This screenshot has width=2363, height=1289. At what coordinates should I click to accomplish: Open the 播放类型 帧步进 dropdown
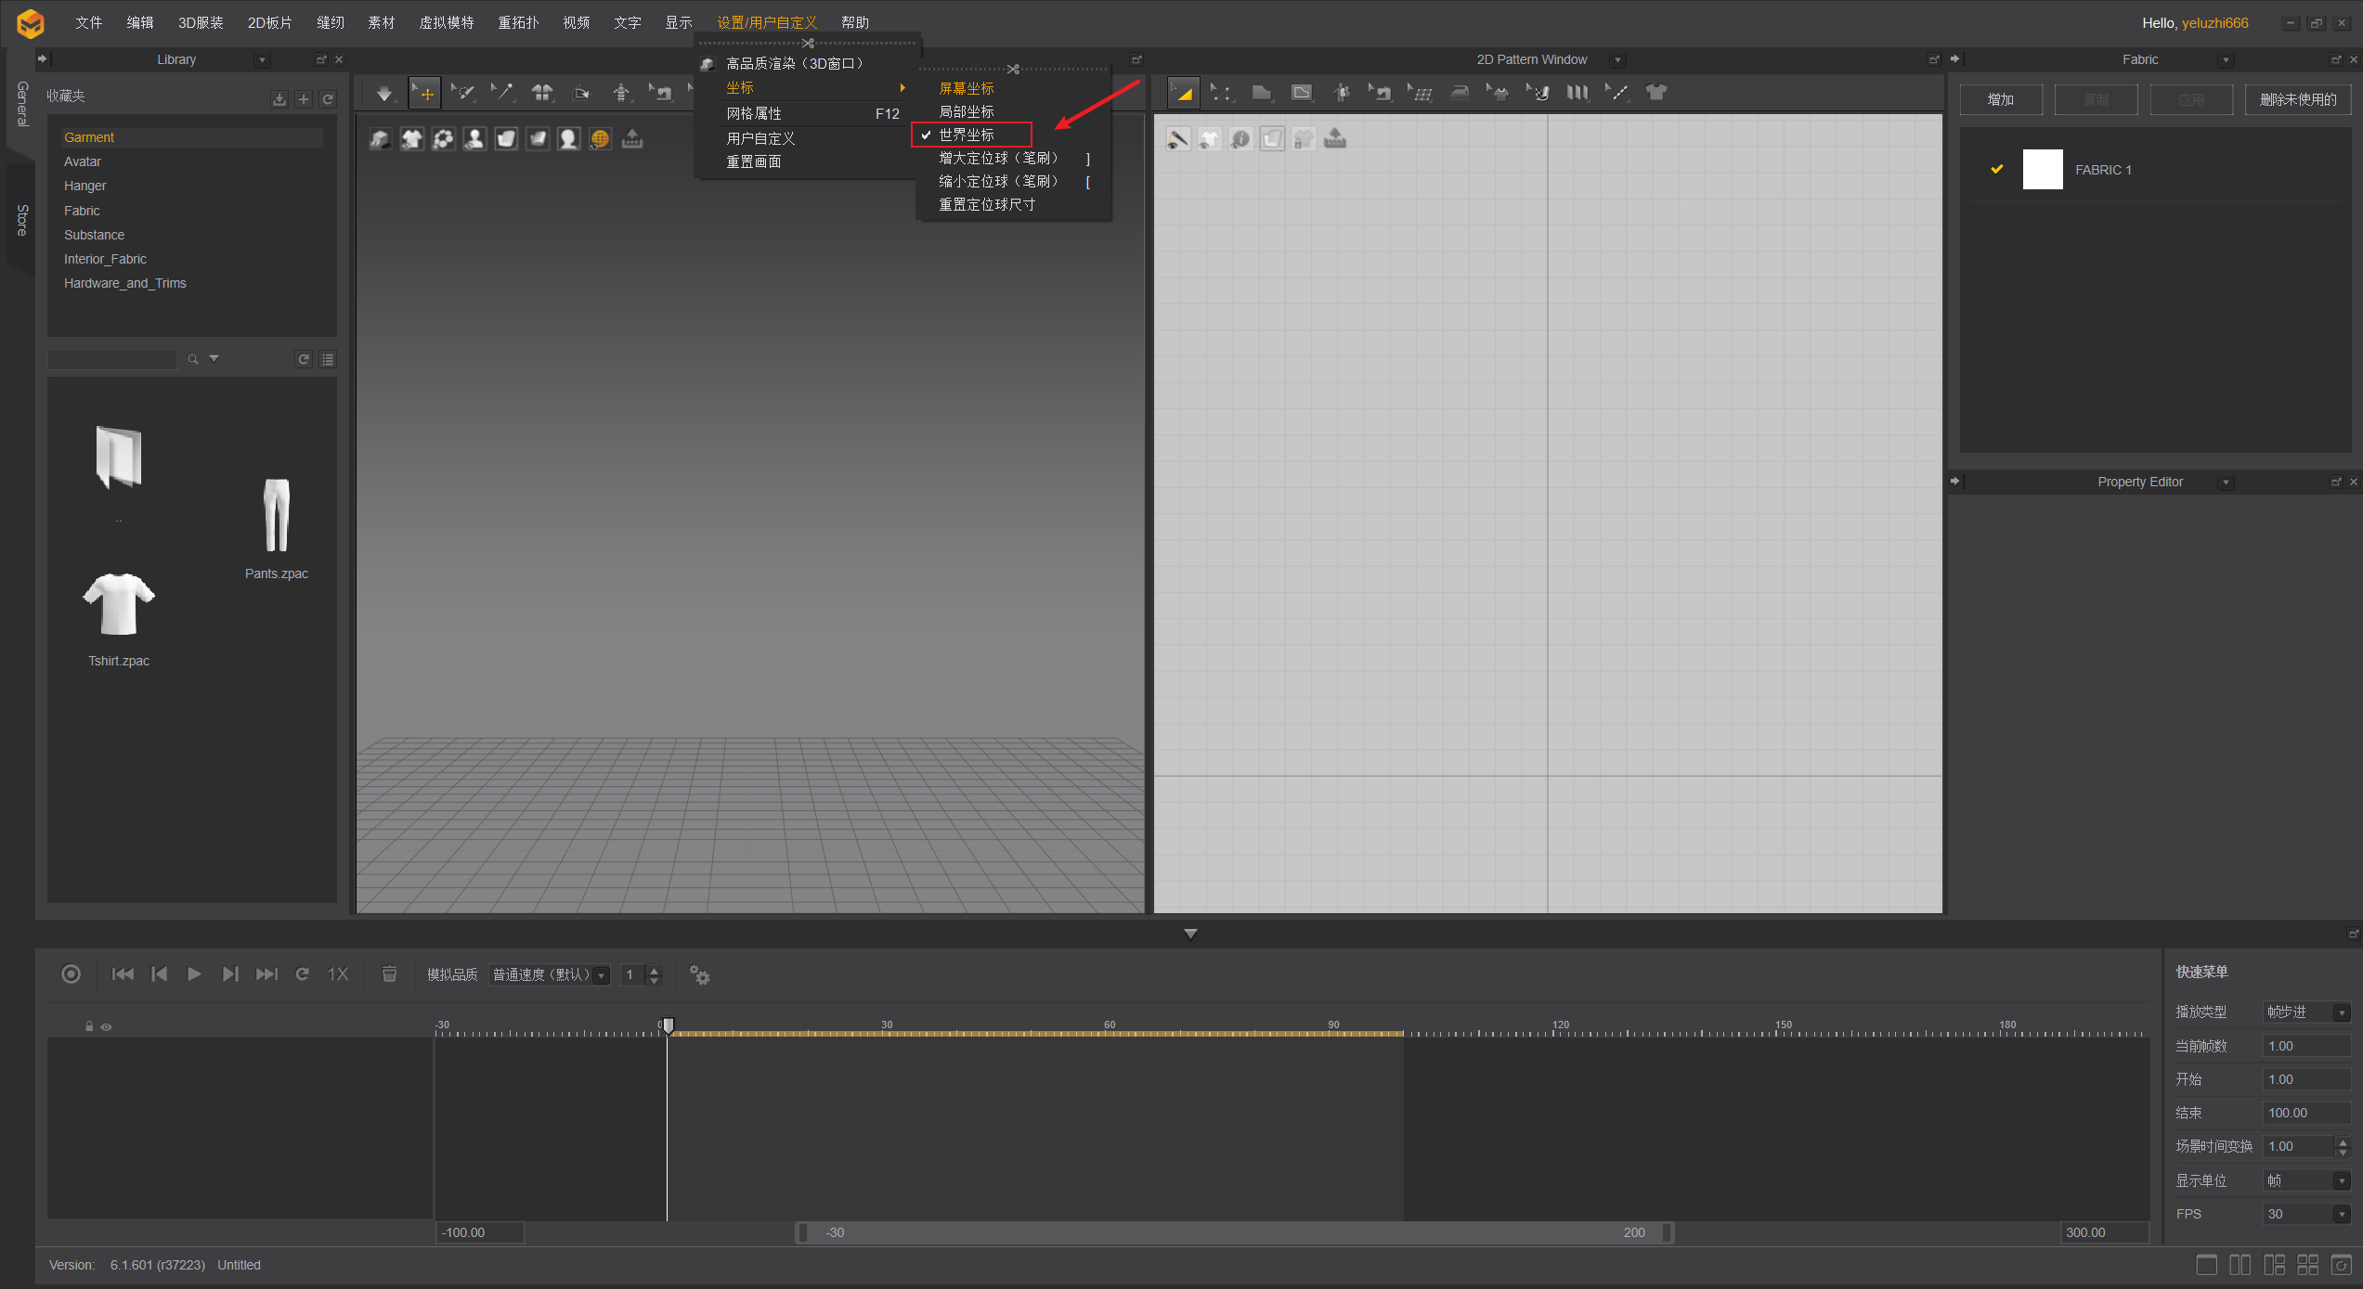click(x=2341, y=1012)
